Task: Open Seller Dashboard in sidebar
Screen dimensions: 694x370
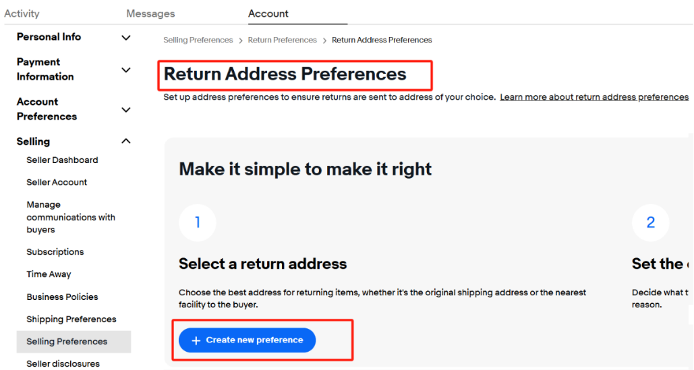Action: (x=62, y=160)
